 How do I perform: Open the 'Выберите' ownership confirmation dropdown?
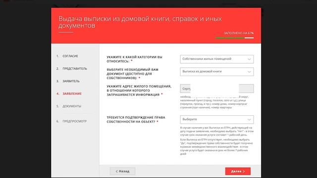[x=217, y=120]
